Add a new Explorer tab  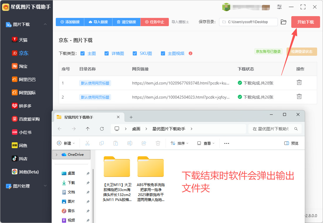pyautogui.click(x=131, y=117)
